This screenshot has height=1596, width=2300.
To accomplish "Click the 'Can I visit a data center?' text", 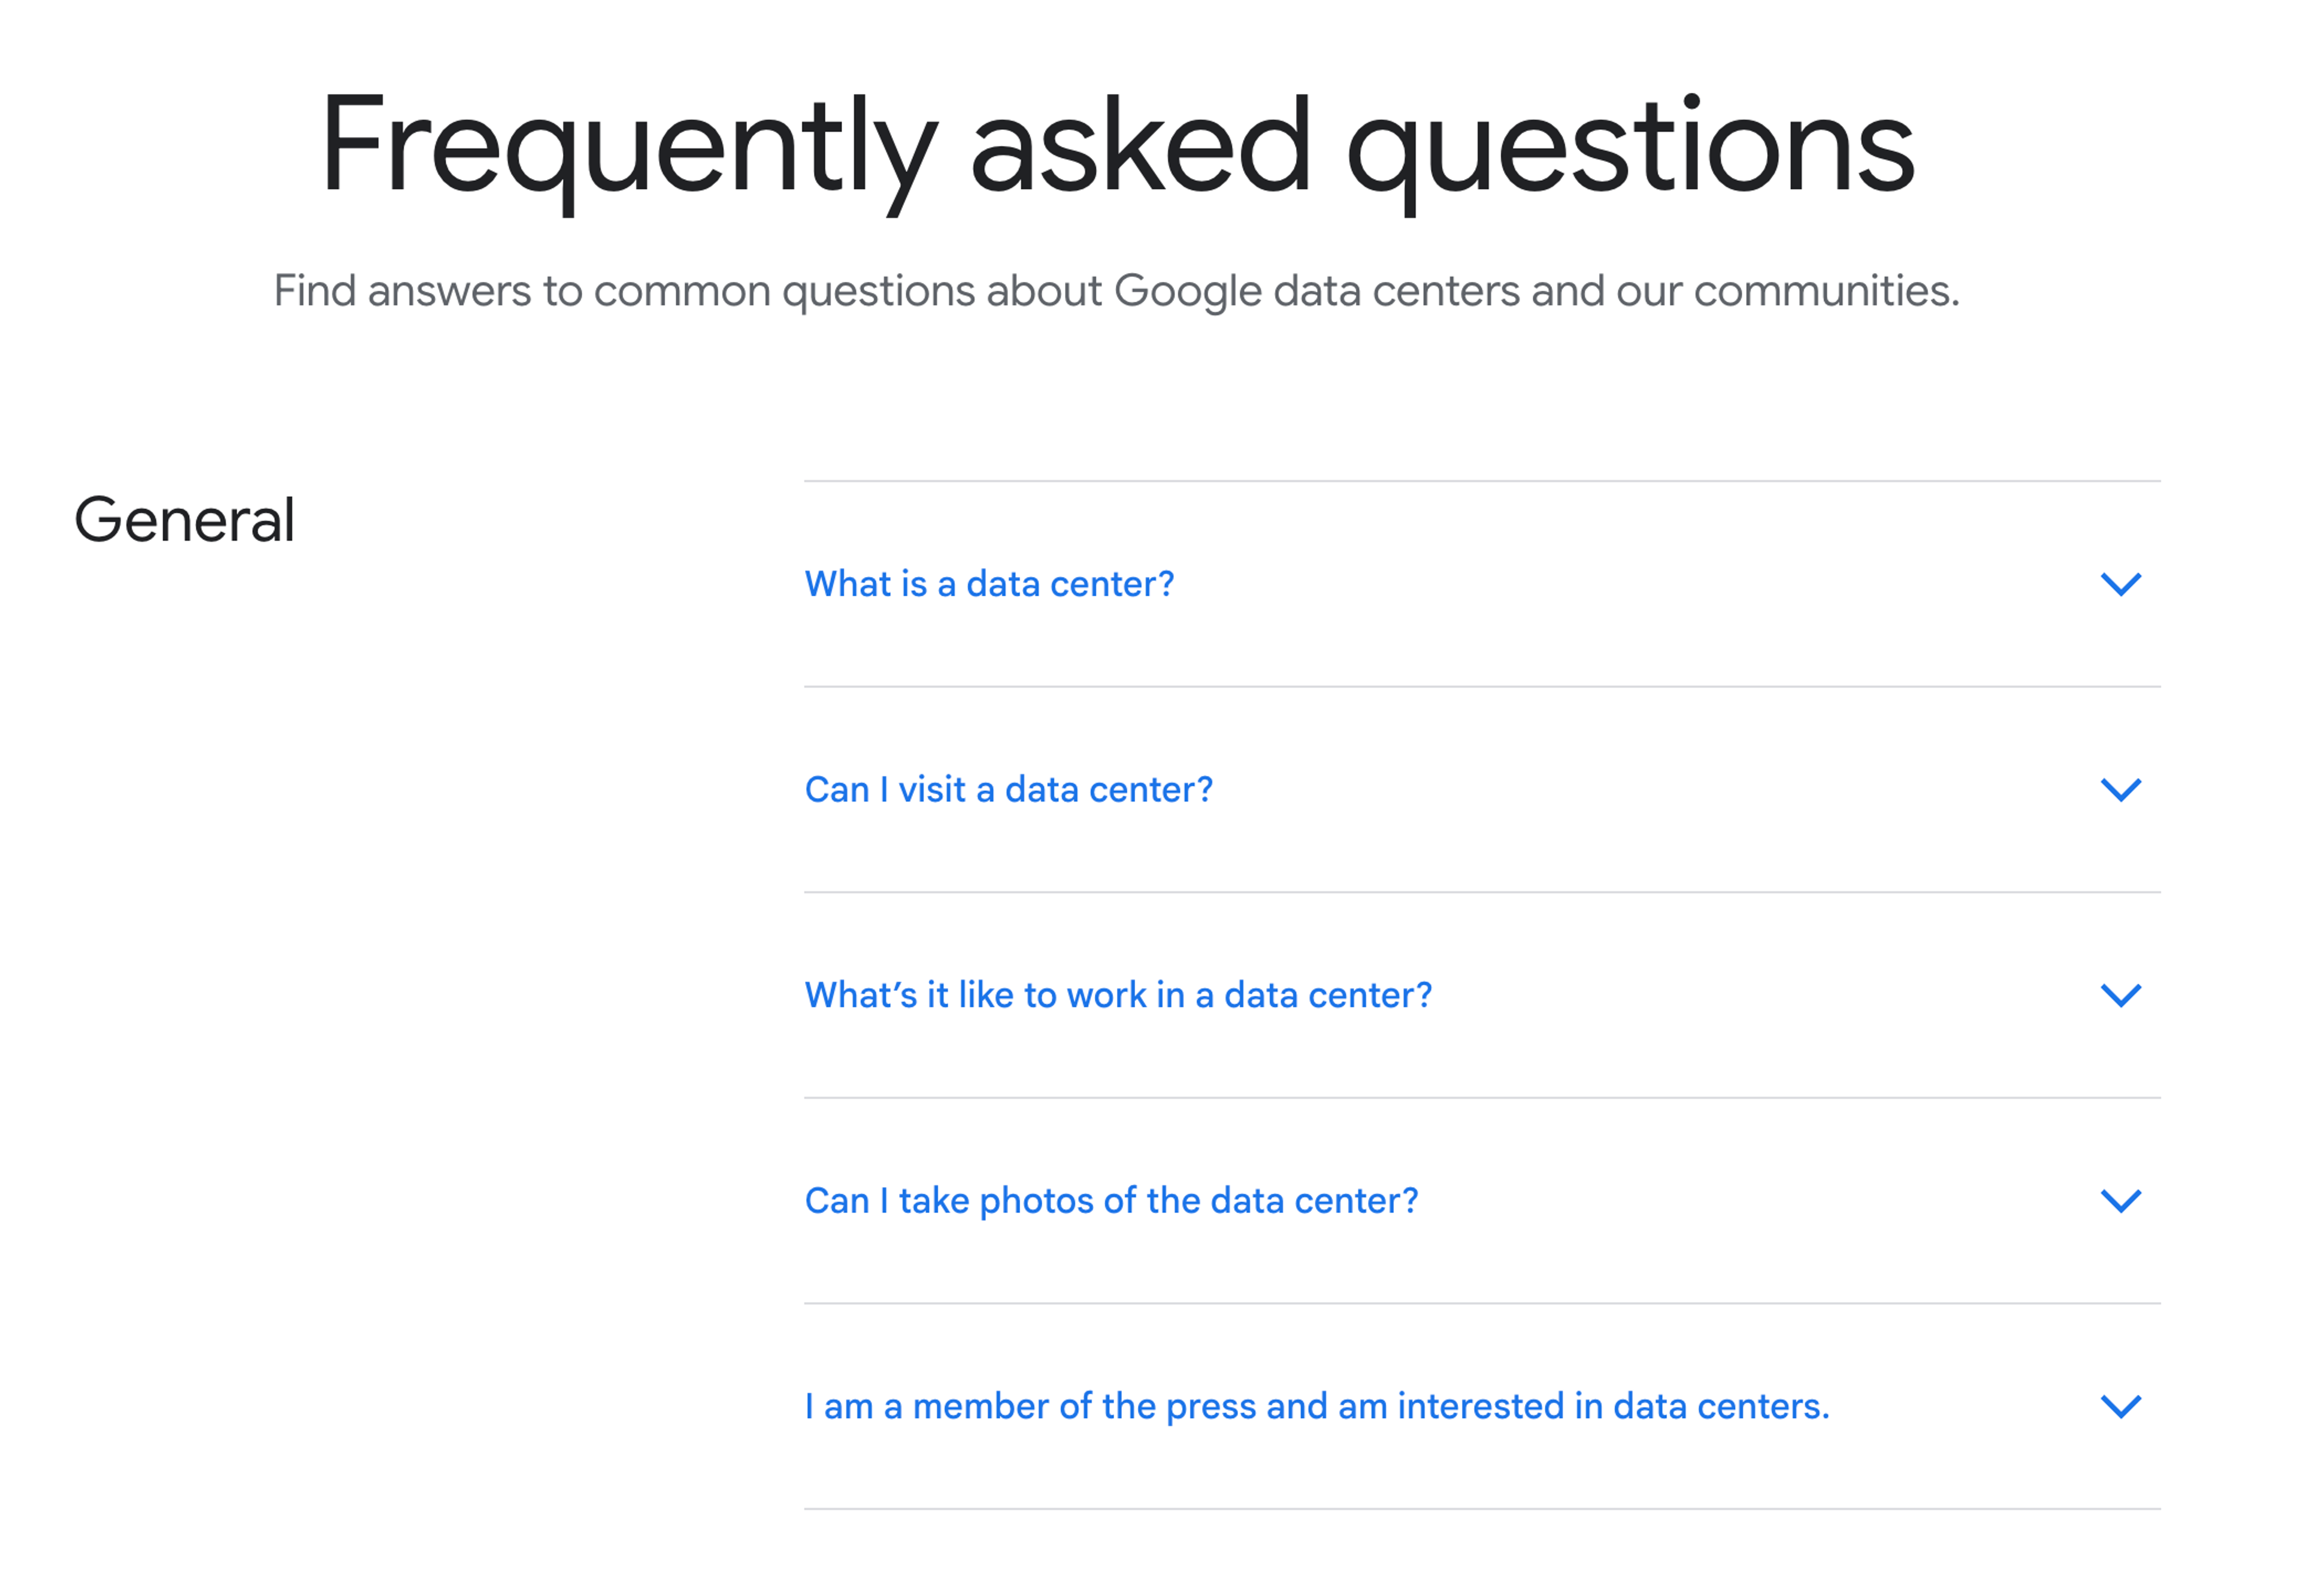I will 1009,790.
